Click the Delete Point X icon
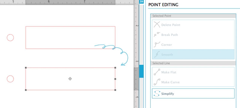Screen dimensions: 240x108 tap(157, 25)
